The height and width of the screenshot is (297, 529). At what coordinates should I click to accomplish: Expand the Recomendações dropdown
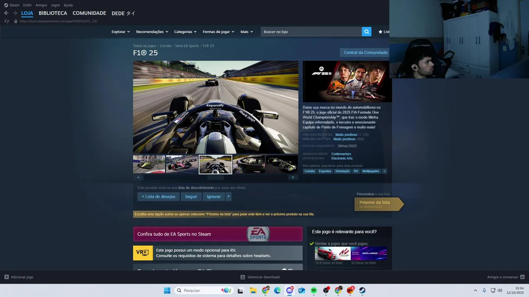pos(152,32)
